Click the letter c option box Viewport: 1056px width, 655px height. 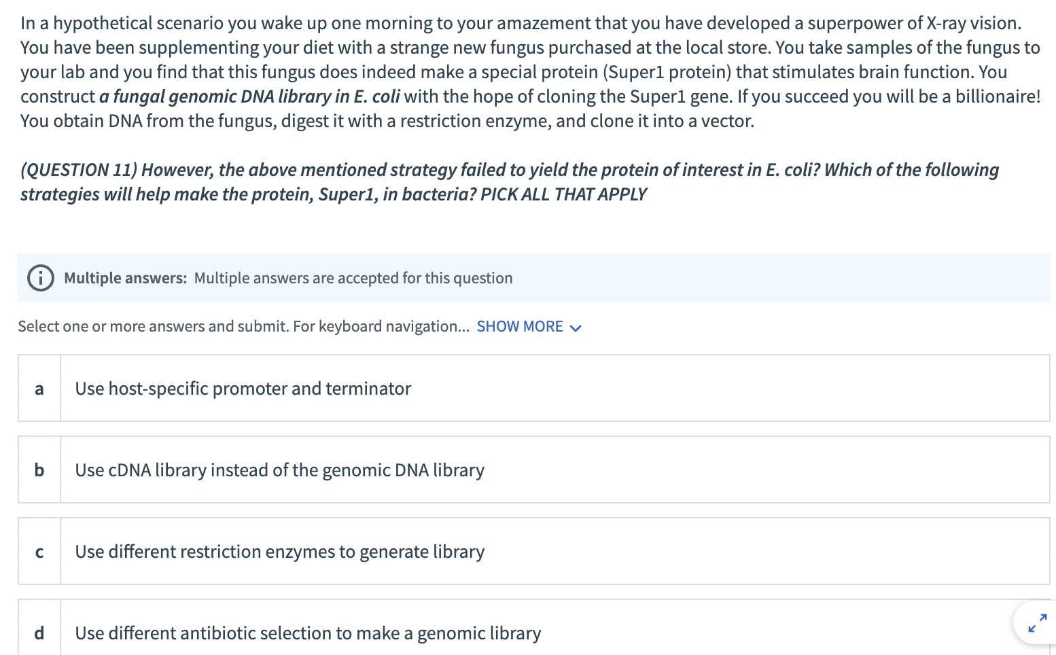39,552
